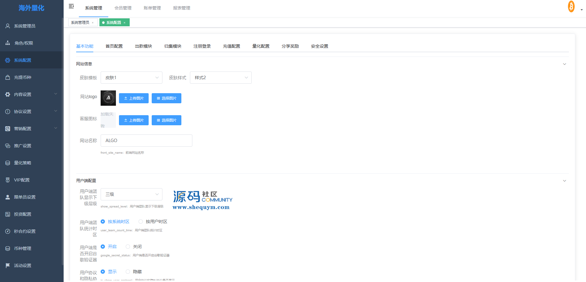Viewport: 586px width, 282px height.
Task: Close the 系统配置 page tab
Action: pos(124,23)
